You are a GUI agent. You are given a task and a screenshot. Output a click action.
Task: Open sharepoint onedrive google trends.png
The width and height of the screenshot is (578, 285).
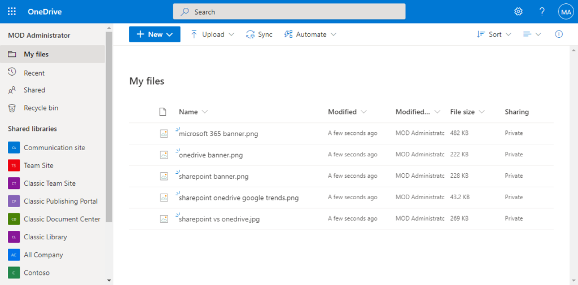[x=239, y=198]
